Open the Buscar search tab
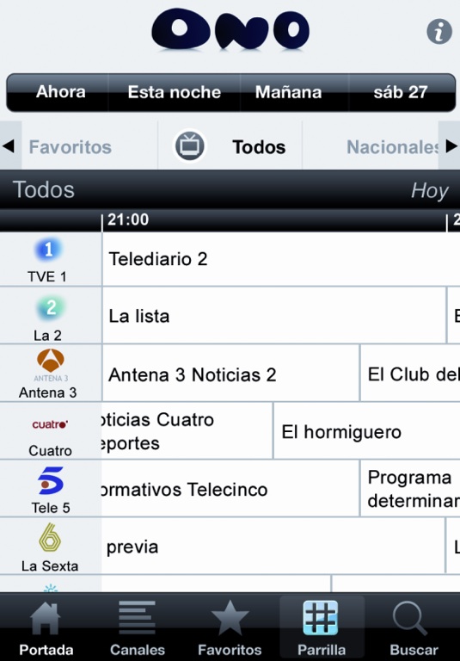The width and height of the screenshot is (460, 661). (414, 627)
